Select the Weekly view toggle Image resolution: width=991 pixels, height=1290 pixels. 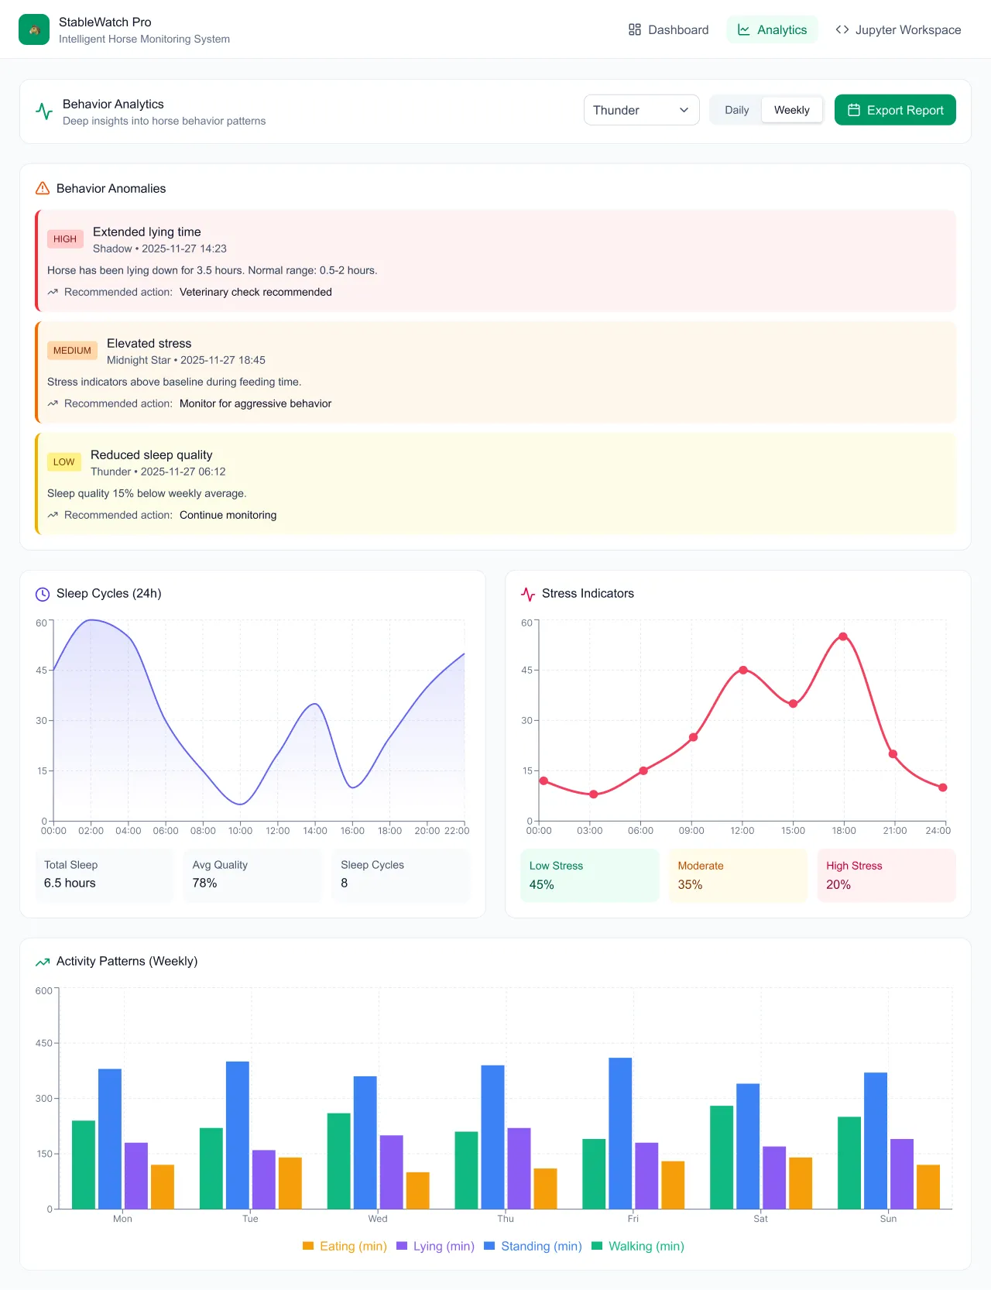pos(791,110)
